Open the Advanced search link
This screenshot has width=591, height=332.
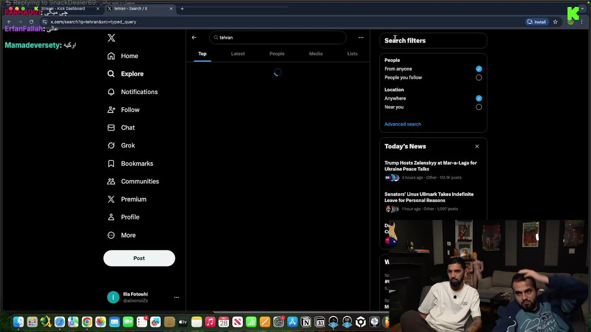[x=403, y=124]
